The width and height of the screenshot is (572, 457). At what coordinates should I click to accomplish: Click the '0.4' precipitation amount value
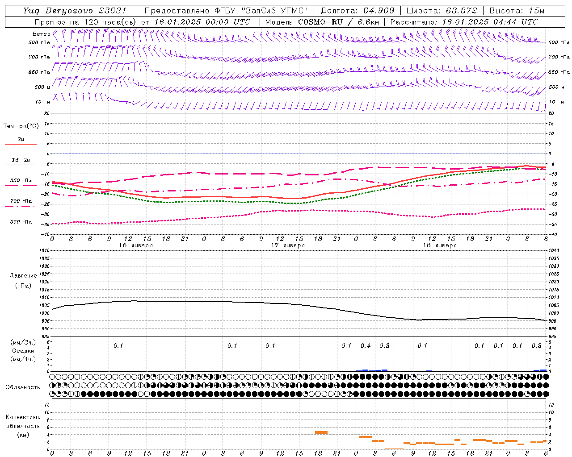(366, 345)
